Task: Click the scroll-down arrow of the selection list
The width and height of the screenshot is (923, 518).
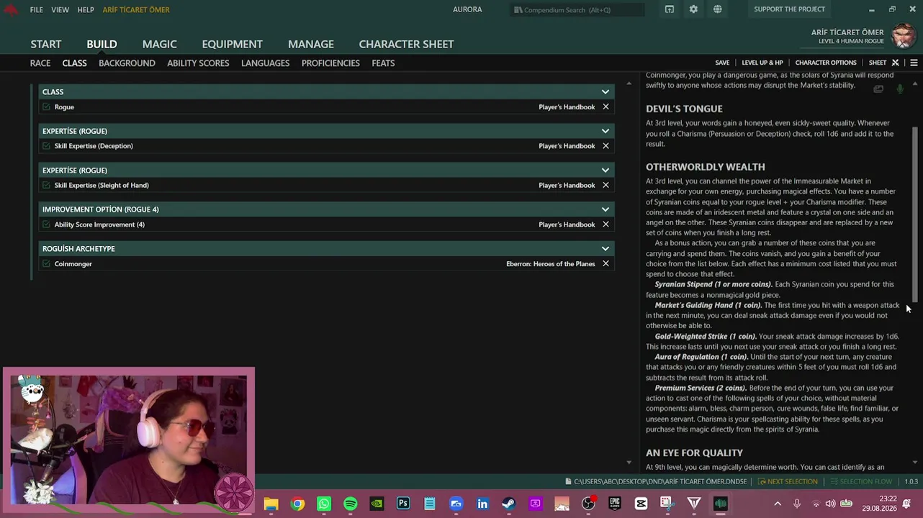Action: coord(629,463)
